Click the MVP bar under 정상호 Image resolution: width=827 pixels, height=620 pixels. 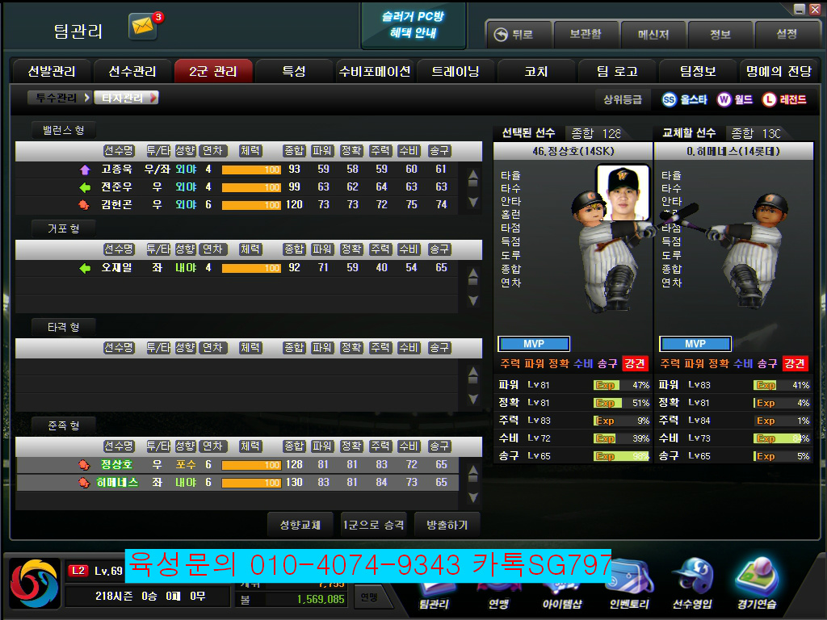(x=534, y=344)
